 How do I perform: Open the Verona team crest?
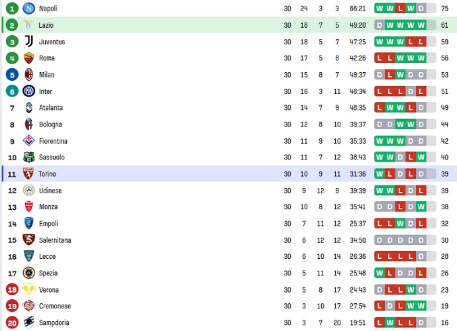pos(28,290)
